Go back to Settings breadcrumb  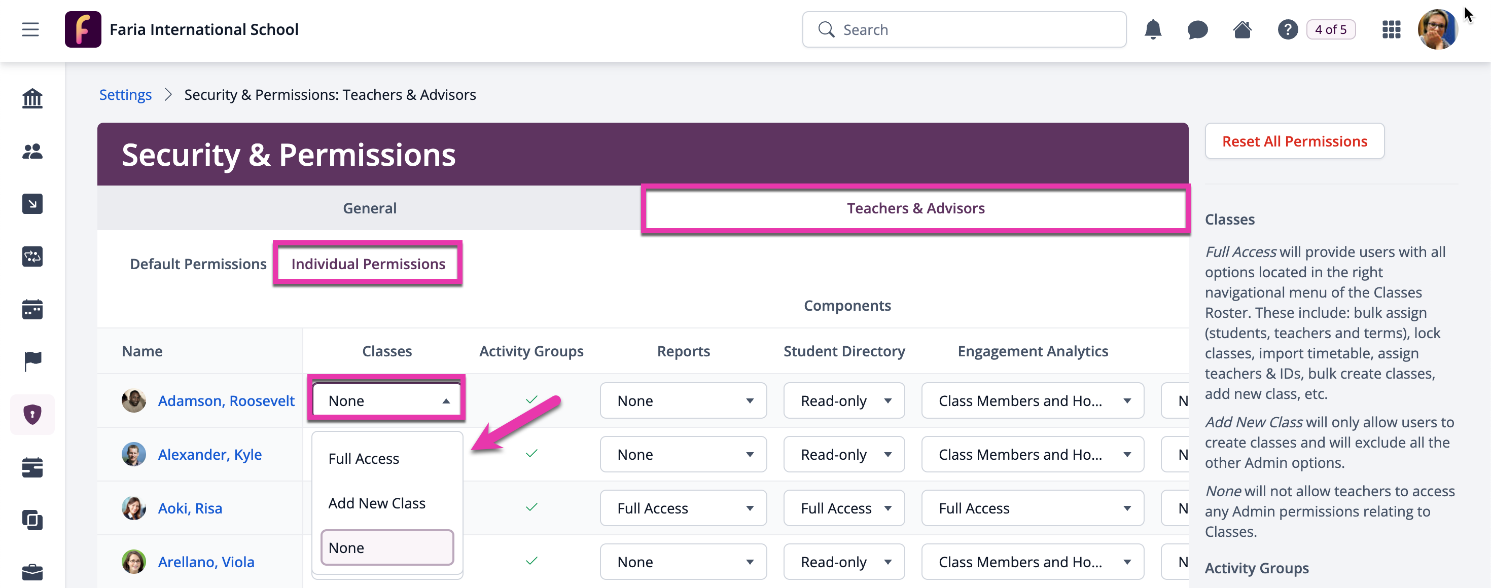(125, 94)
